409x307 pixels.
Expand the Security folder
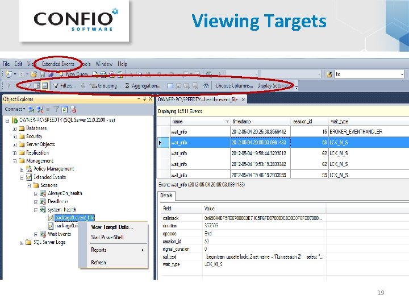[x=15, y=137]
